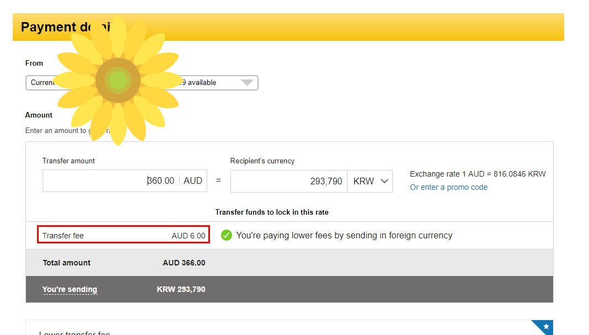Viewport: 589px width, 335px height.
Task: Click the blue star corner badge
Action: [543, 327]
